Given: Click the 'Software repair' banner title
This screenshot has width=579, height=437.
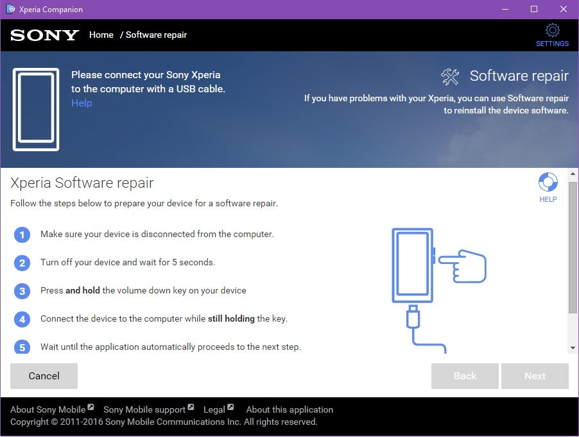Looking at the screenshot, I should point(519,76).
